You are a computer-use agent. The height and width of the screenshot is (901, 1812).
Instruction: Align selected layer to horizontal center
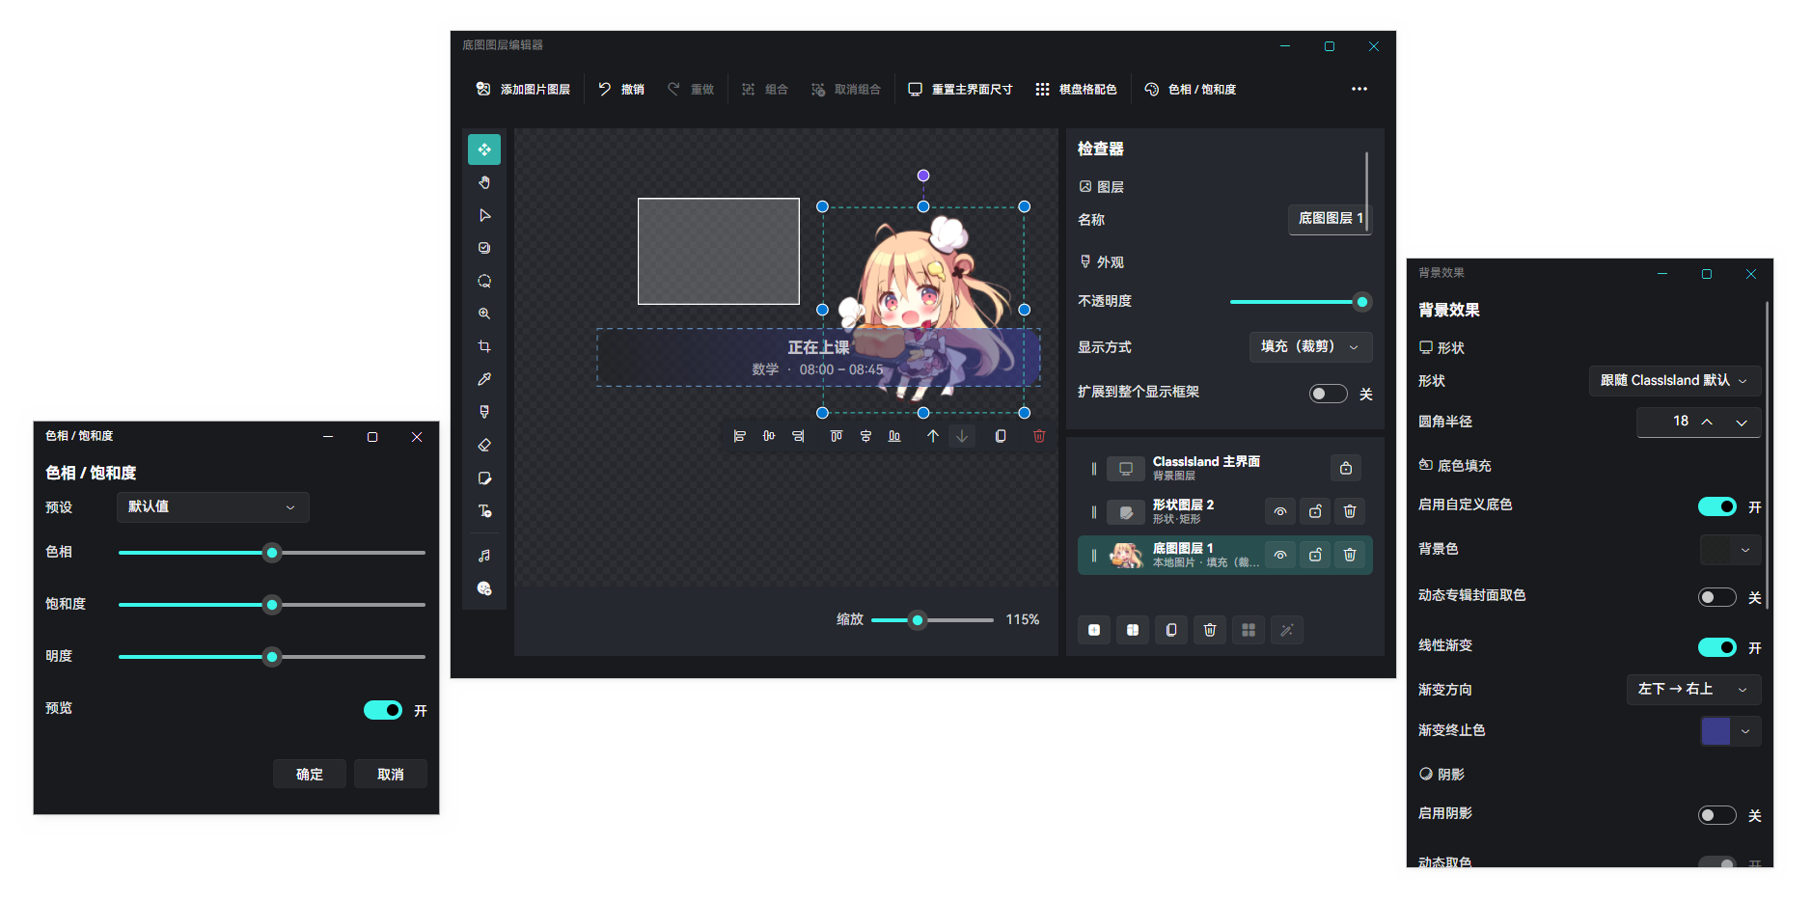769,436
